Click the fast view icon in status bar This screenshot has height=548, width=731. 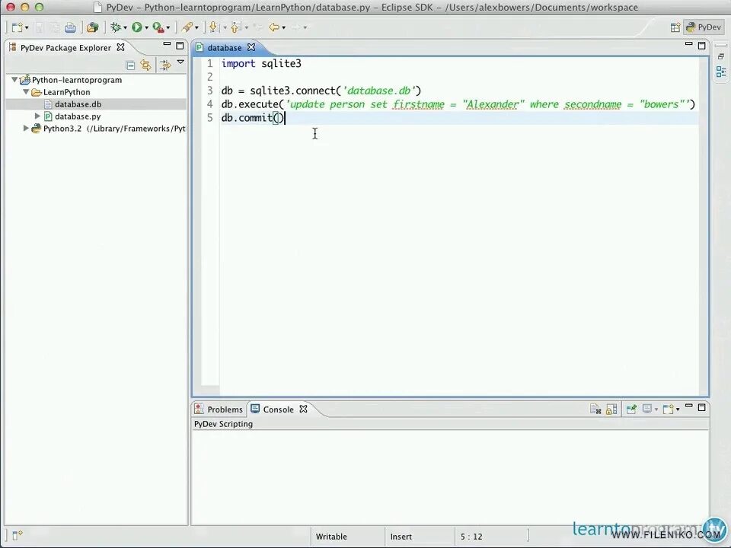(18, 535)
